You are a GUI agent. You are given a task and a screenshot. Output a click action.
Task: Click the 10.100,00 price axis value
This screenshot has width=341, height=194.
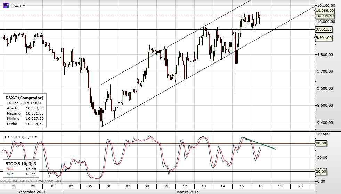tap(326, 6)
